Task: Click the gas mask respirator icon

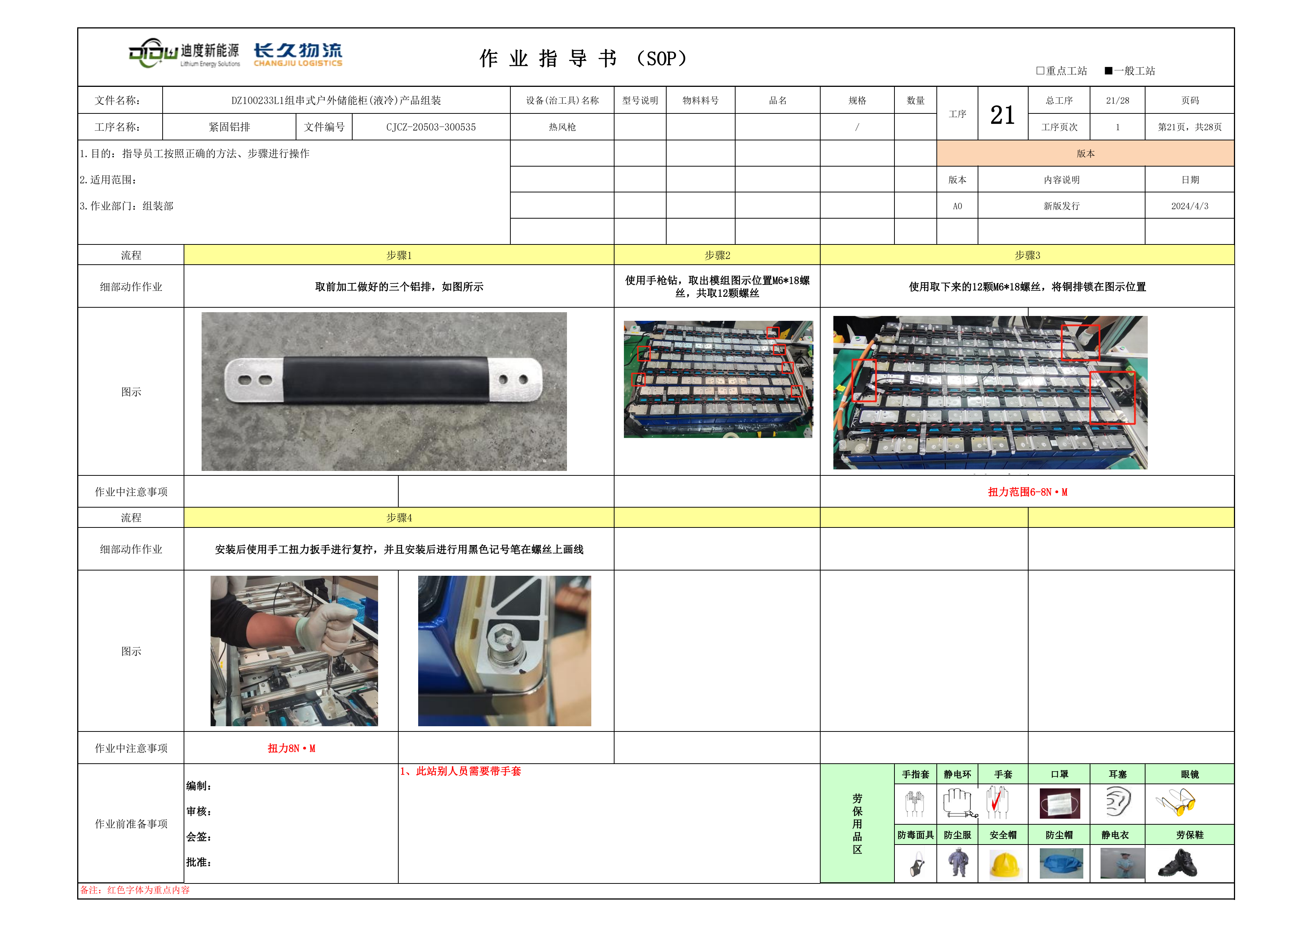Action: pos(917,865)
